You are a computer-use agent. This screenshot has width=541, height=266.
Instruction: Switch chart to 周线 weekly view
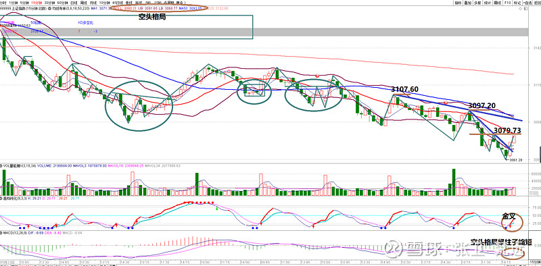click(83, 3)
